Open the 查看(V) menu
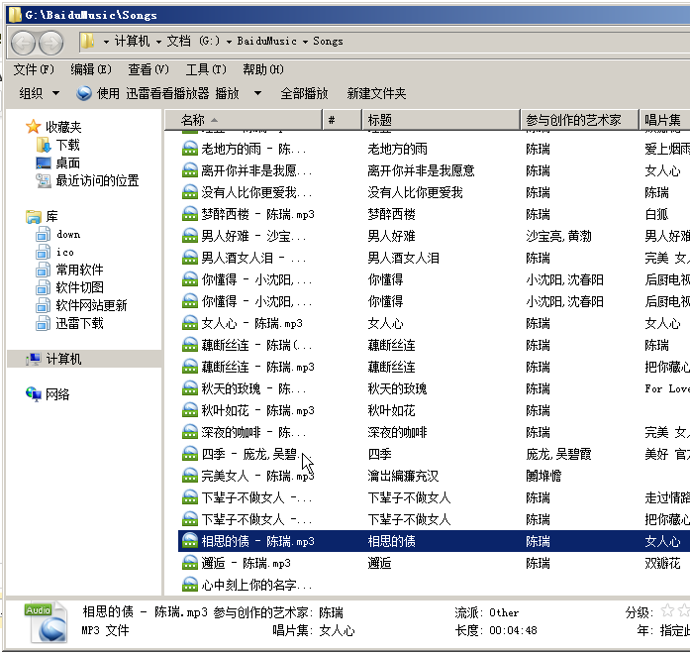 pyautogui.click(x=148, y=69)
